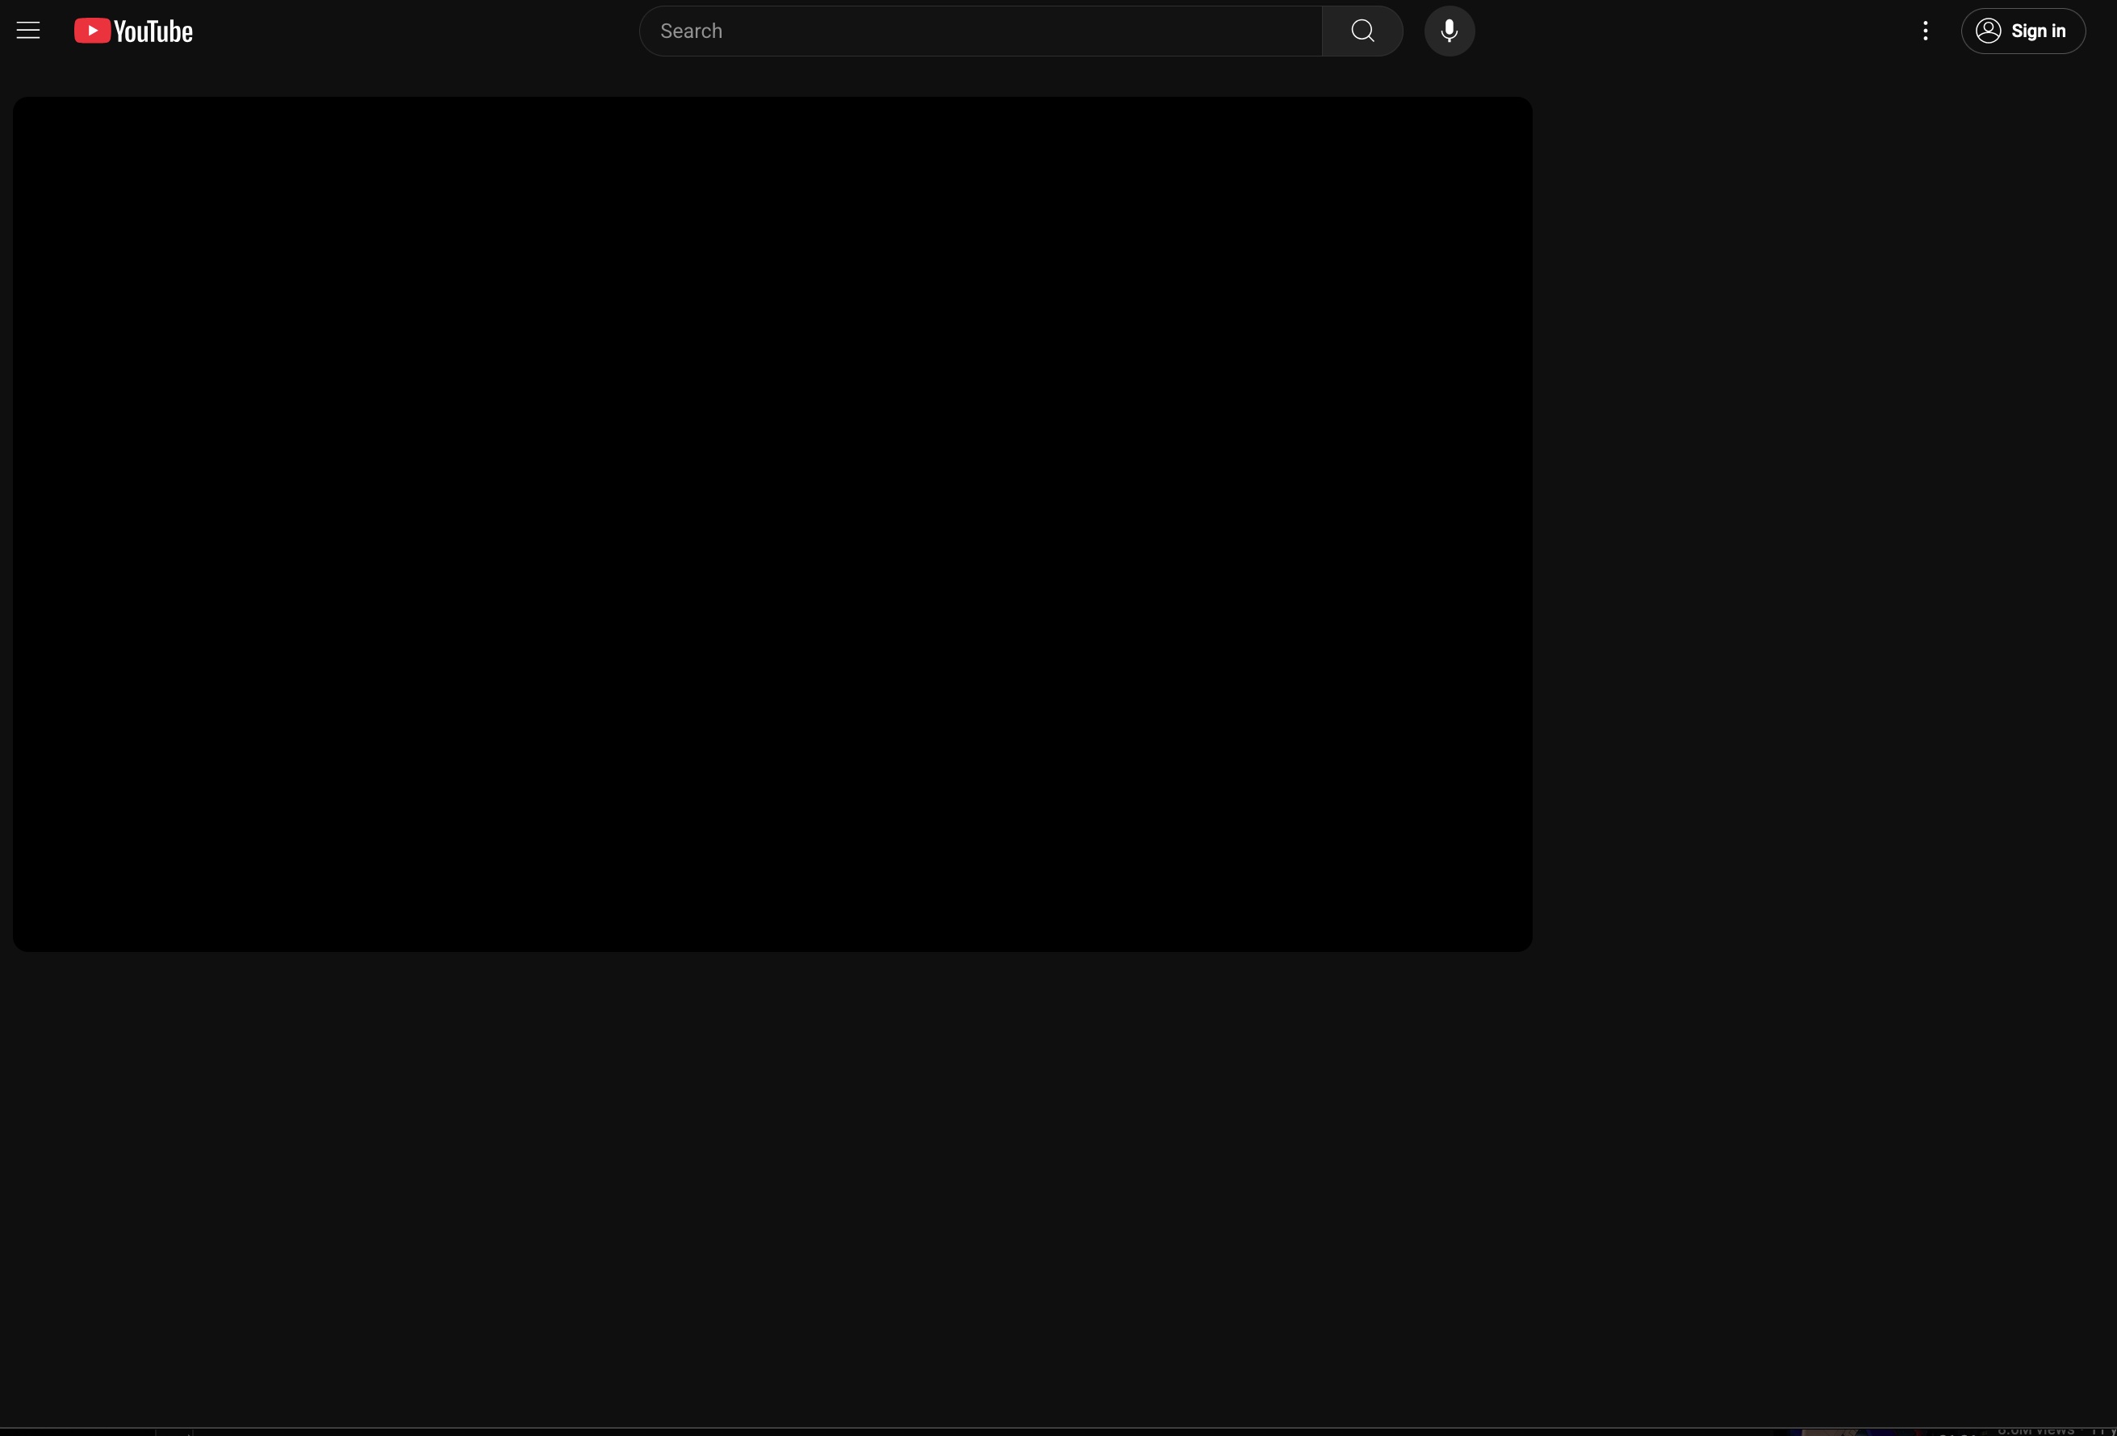The image size is (2117, 1436).
Task: Open the hamburger guide menu
Action: click(28, 31)
